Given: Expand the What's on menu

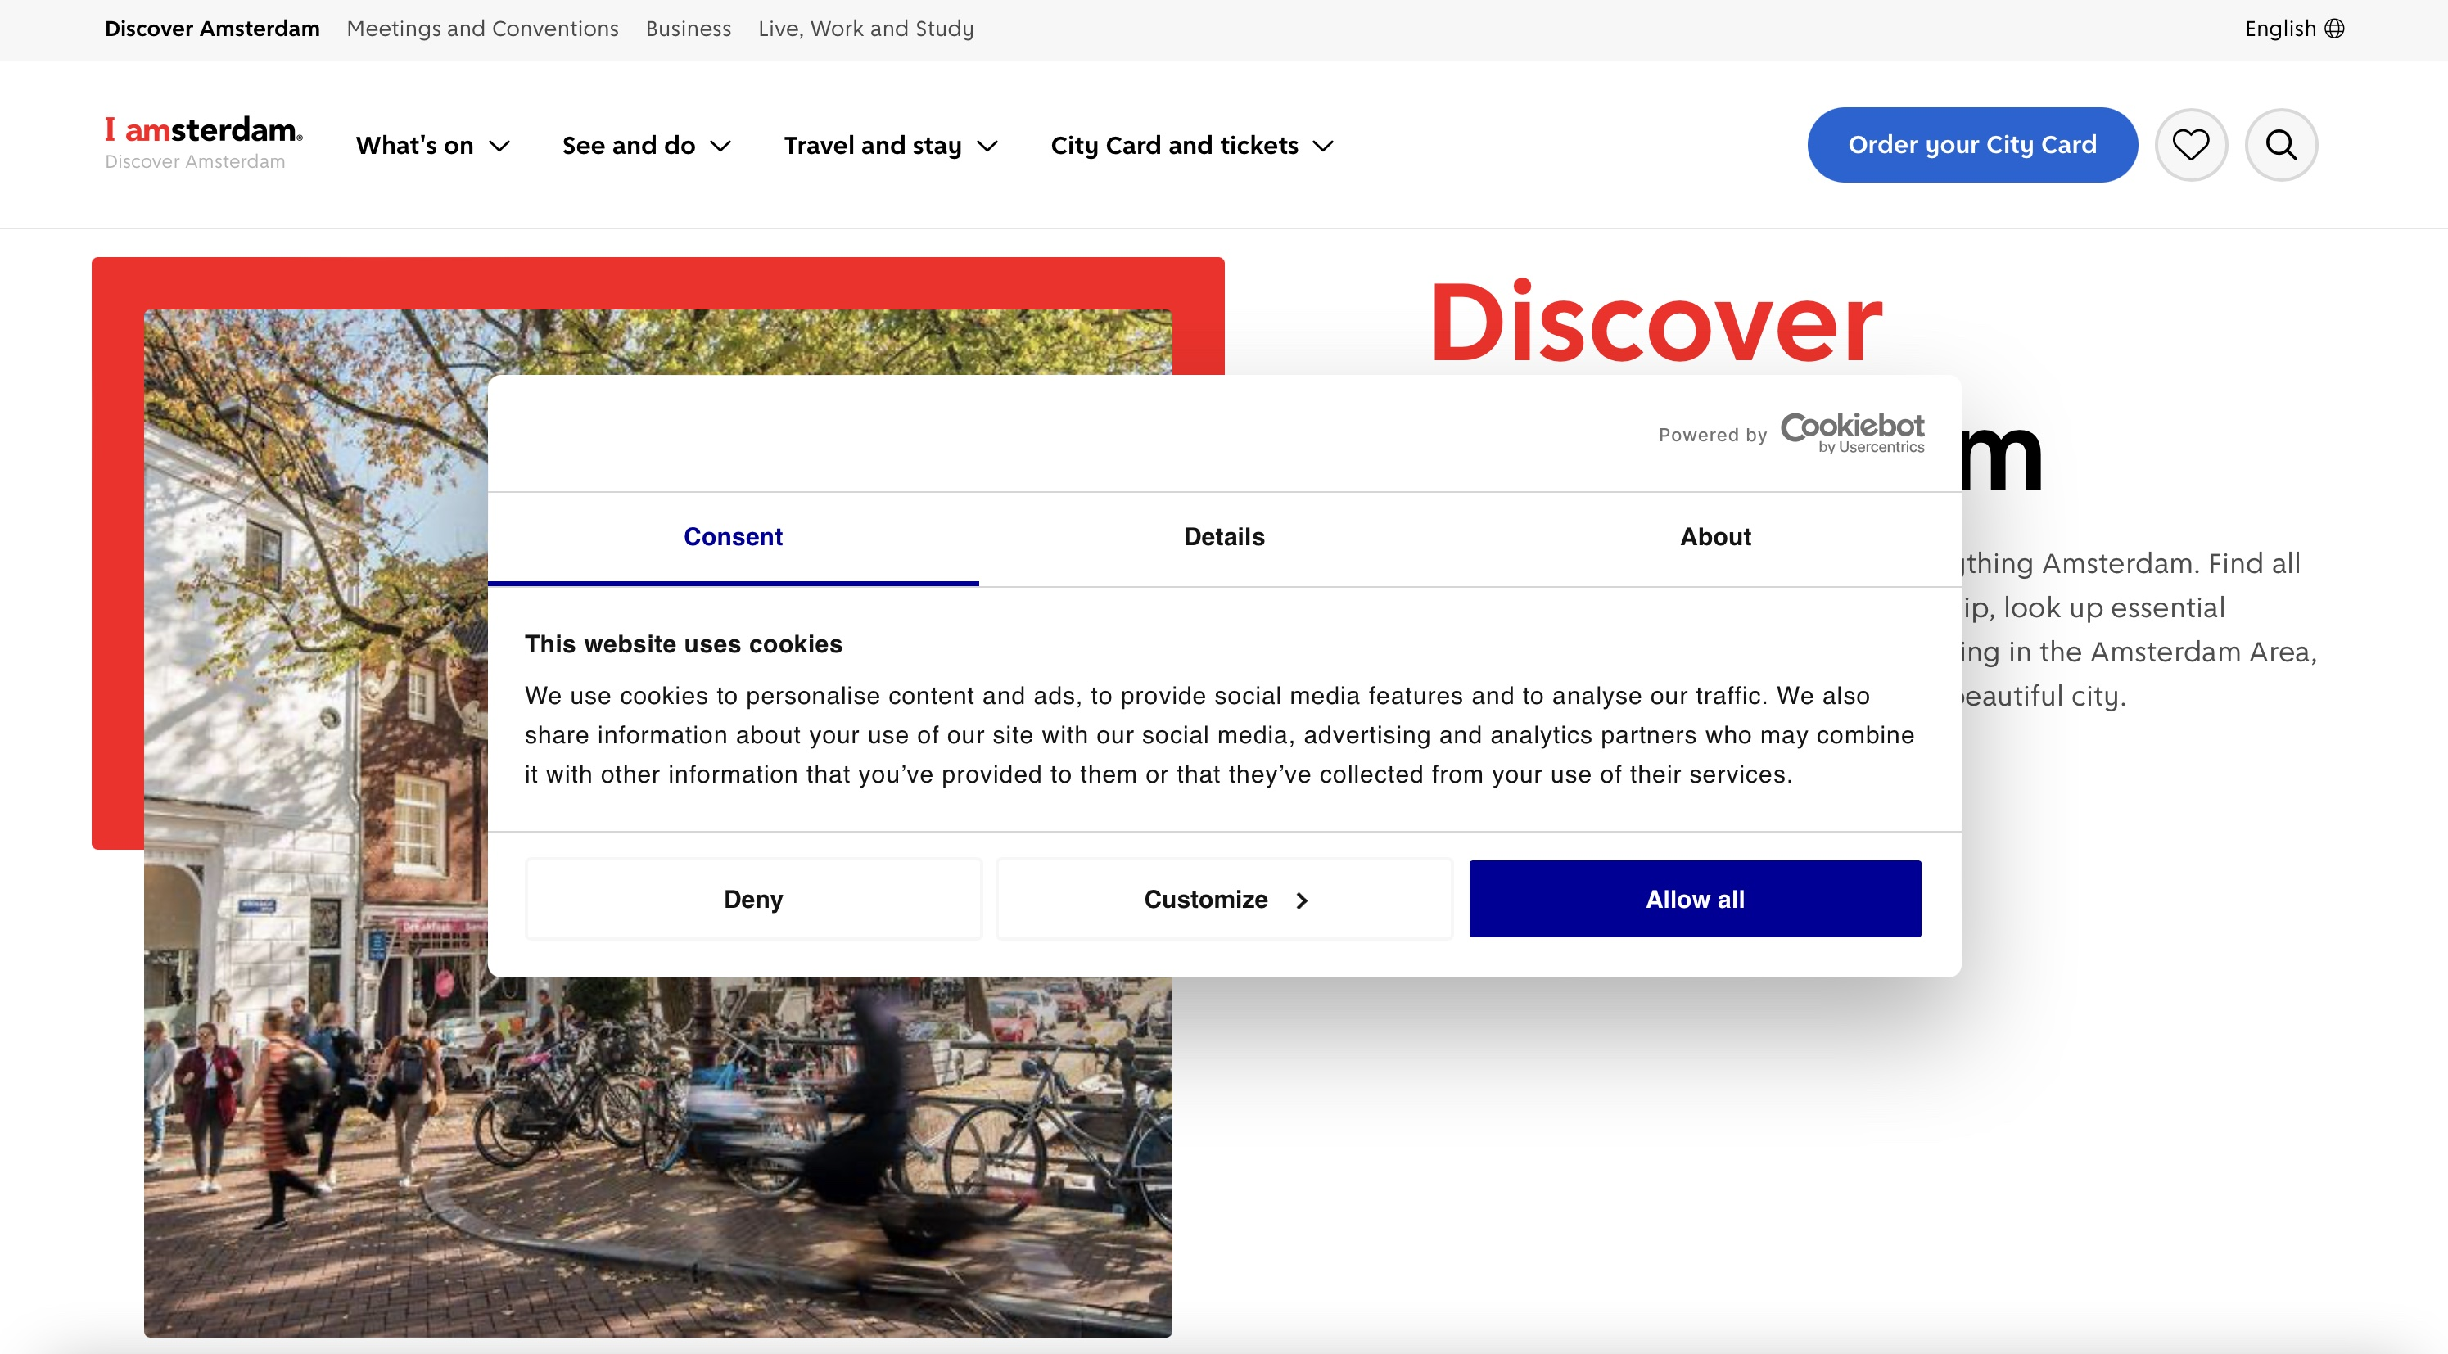Looking at the screenshot, I should [432, 146].
